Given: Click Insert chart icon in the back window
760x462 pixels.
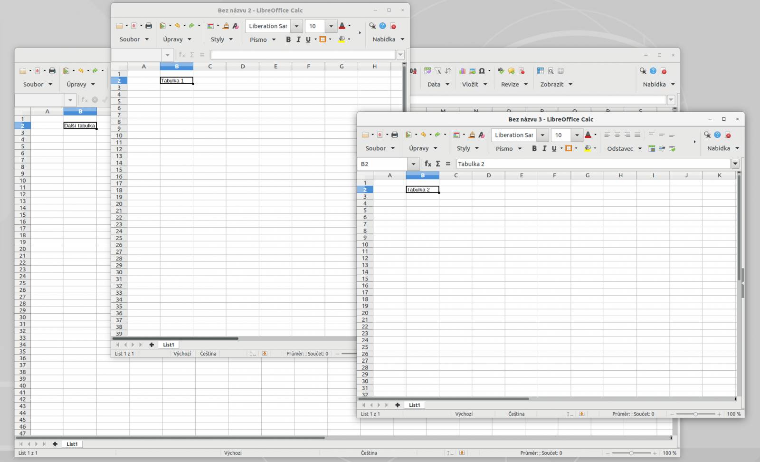Looking at the screenshot, I should click(x=462, y=71).
